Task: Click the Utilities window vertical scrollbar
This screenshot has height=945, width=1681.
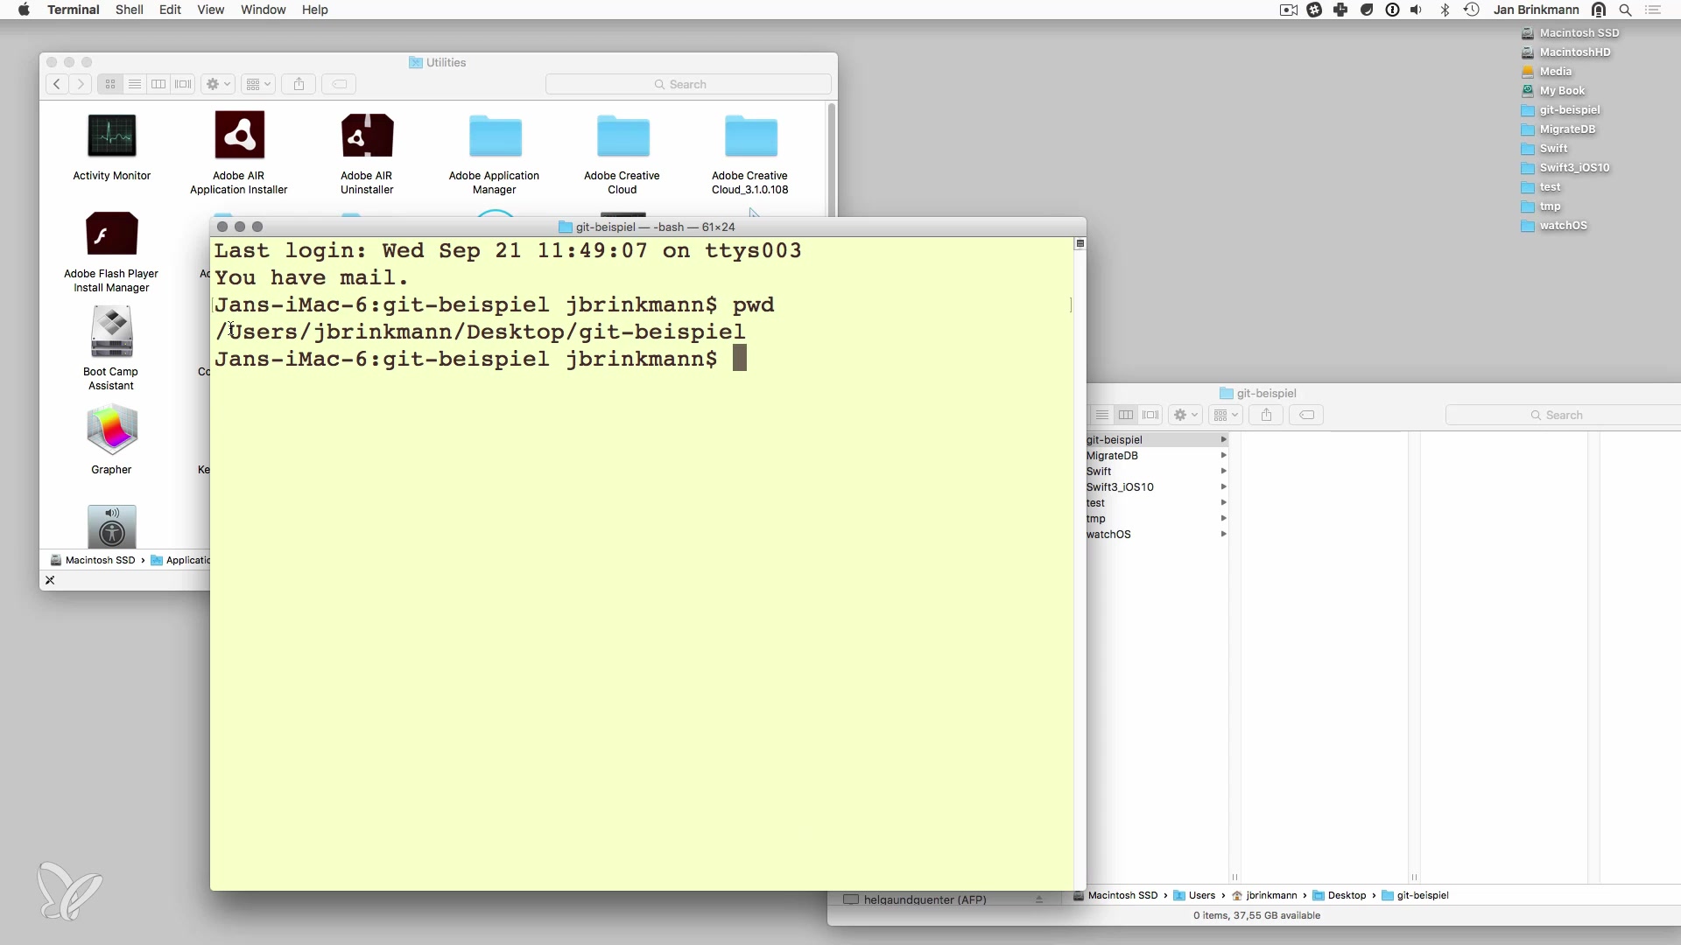Action: 831,157
